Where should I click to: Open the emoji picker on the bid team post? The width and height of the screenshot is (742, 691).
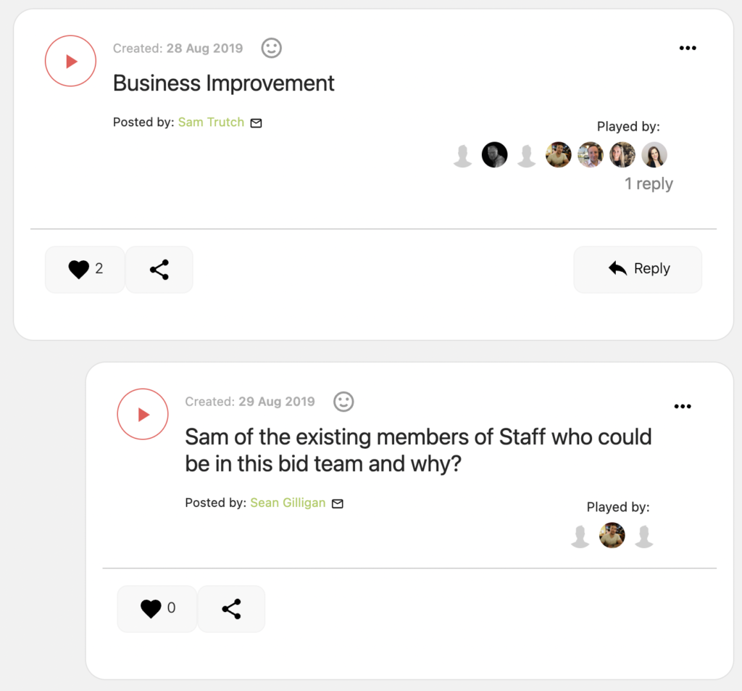point(343,402)
